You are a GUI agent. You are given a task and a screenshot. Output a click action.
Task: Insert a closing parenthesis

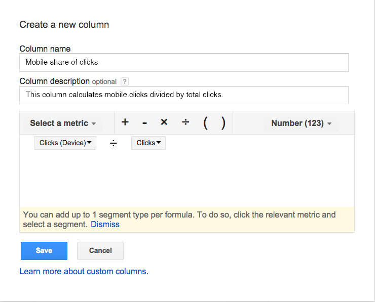click(223, 123)
